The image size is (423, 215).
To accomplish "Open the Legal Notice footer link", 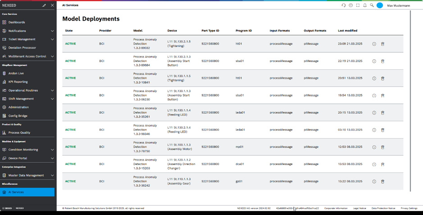I will (359, 208).
